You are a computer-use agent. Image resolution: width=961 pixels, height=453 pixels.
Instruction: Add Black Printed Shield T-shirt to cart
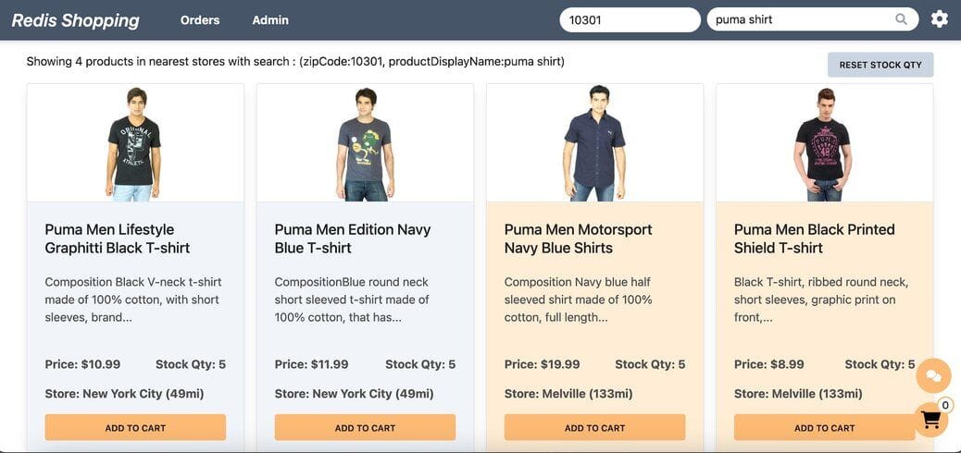click(824, 427)
